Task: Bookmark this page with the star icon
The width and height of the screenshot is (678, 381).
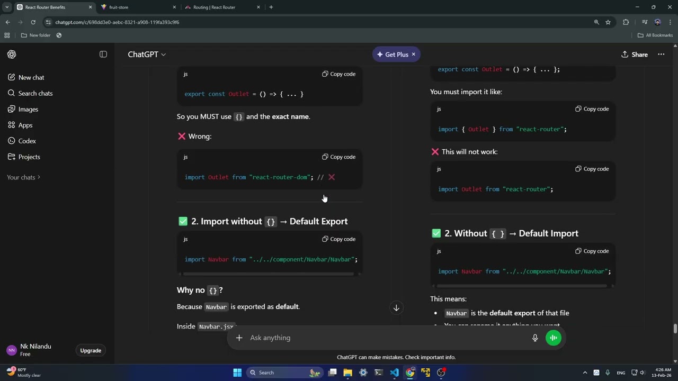Action: (x=608, y=22)
